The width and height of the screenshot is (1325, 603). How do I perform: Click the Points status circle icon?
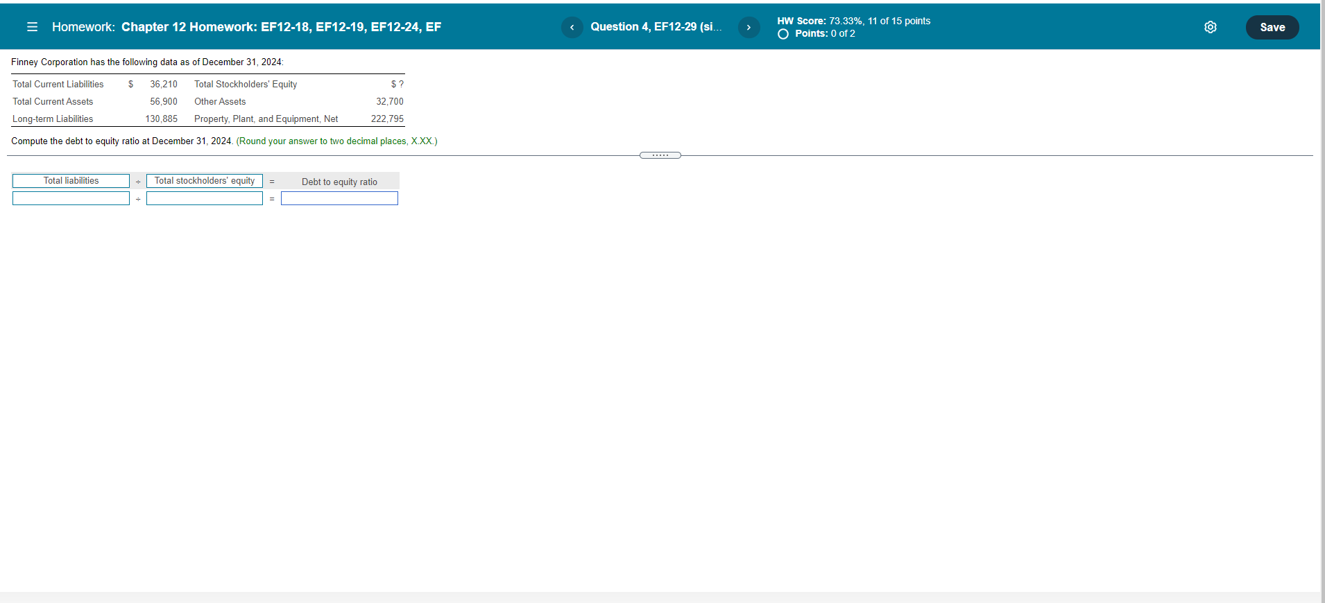(x=783, y=34)
